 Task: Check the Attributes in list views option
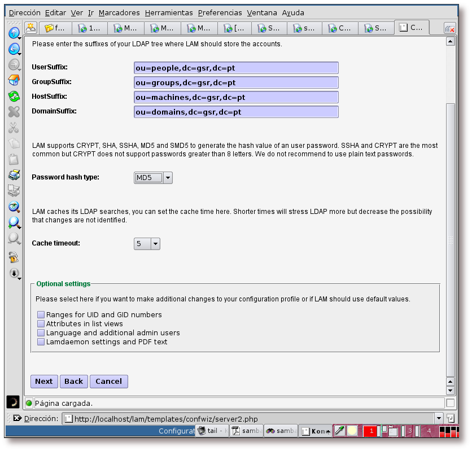click(x=41, y=323)
